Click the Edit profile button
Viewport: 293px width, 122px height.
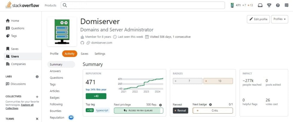click(258, 19)
